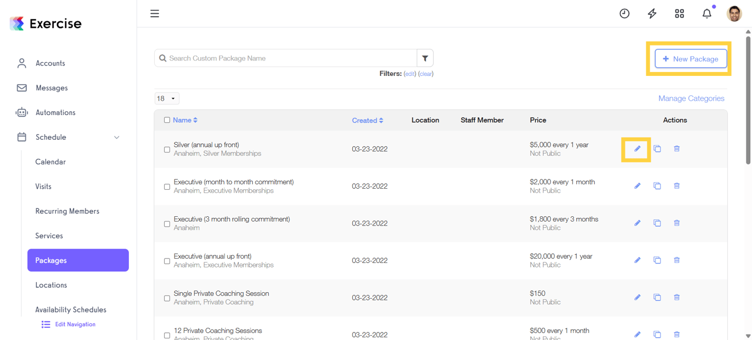Toggle the hamburger menu at top left
This screenshot has width=752, height=340.
[155, 13]
